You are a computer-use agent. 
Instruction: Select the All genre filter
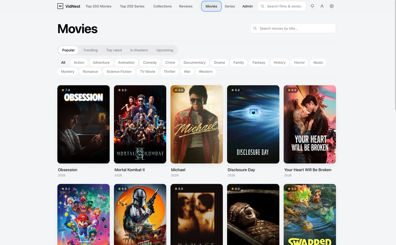(x=63, y=63)
